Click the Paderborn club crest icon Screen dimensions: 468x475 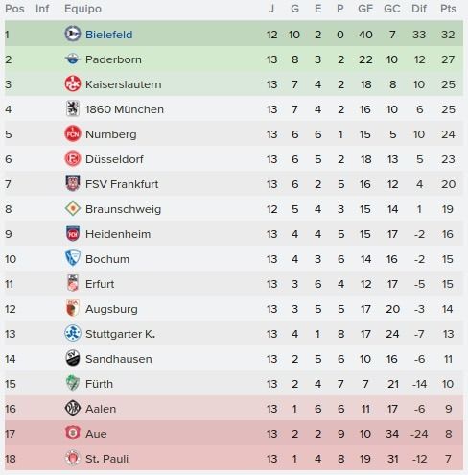[73, 59]
